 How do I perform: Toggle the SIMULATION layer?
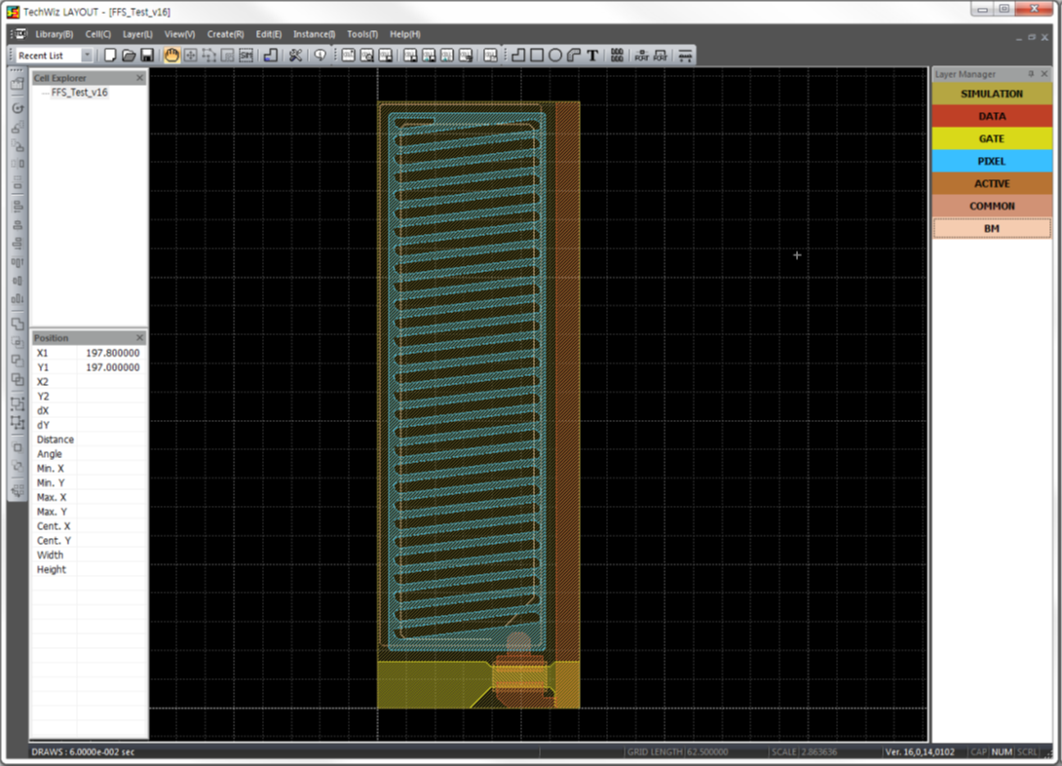point(992,94)
